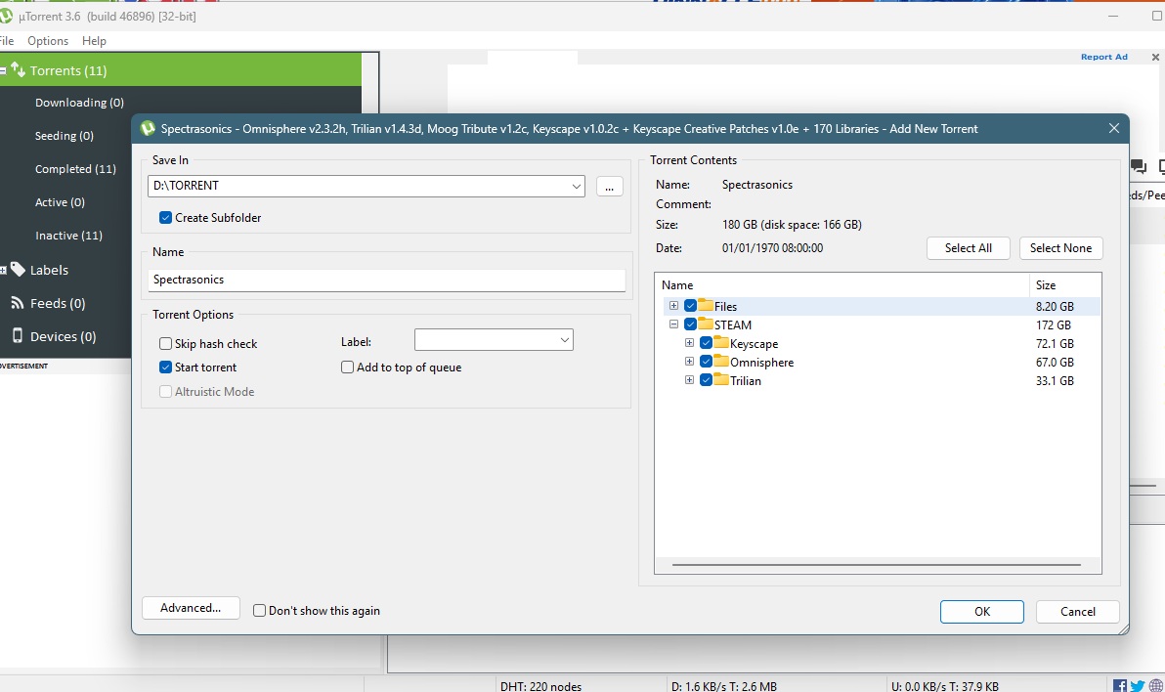Click the torrent Name input field
The height and width of the screenshot is (692, 1165).
point(386,280)
